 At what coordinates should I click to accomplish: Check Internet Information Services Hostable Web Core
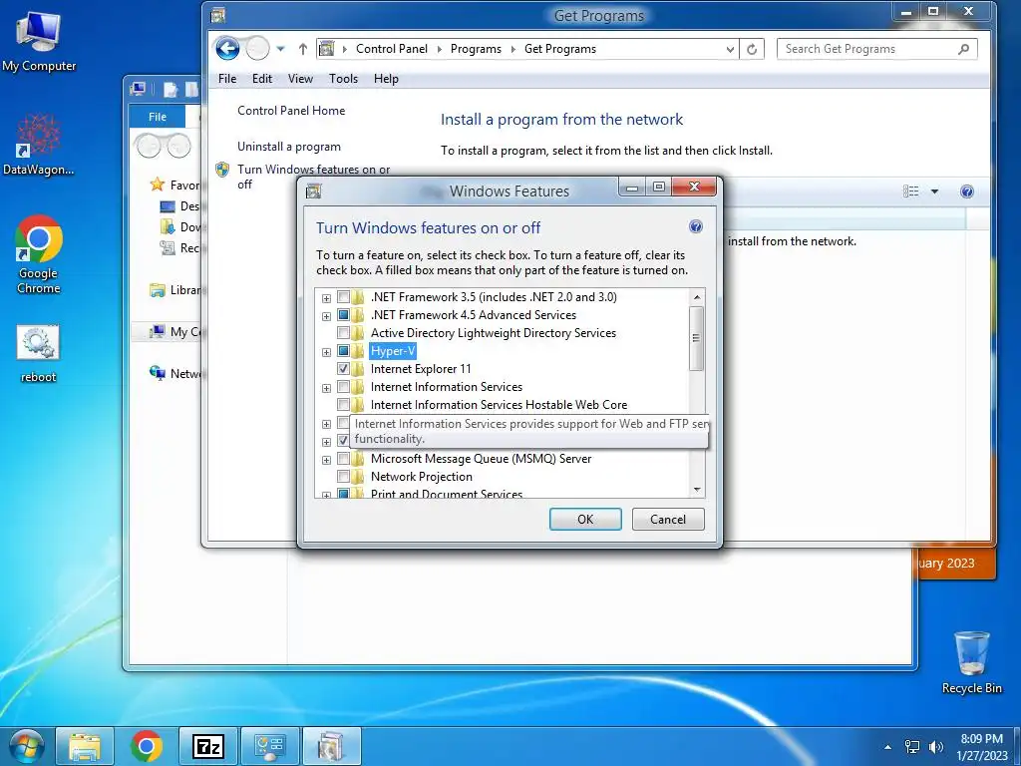point(343,405)
